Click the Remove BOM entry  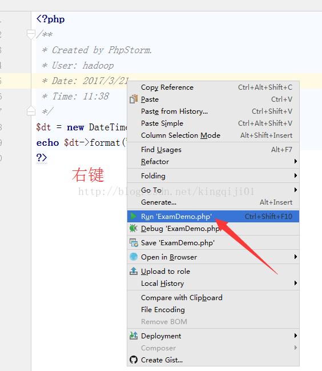pos(213,322)
